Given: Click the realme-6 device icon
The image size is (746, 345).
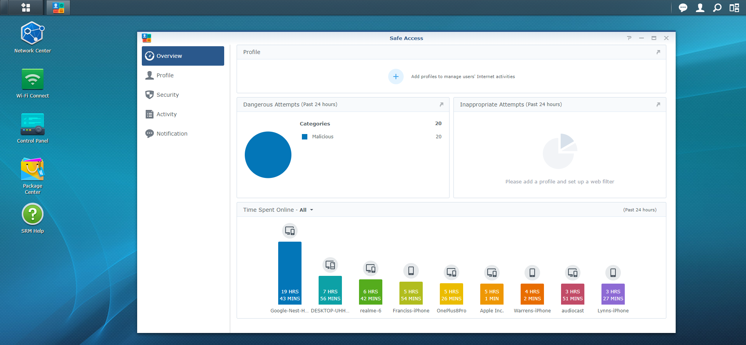Looking at the screenshot, I should coord(371,268).
